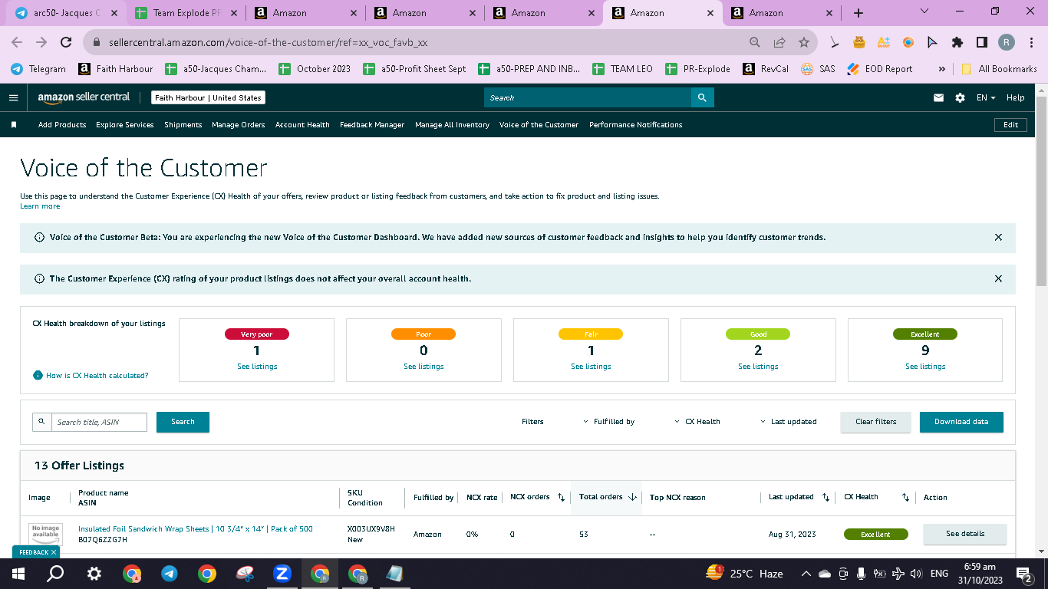
Task: Open the A+ Scout extension icon
Action: click(884, 42)
